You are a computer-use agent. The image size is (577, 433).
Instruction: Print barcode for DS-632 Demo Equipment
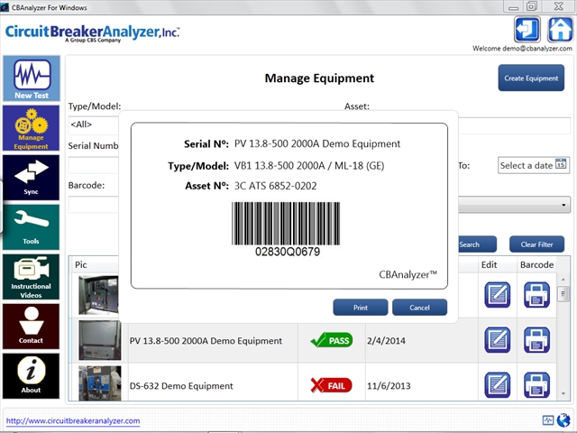(537, 385)
